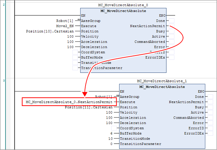Click empty BufferMode input box of upper block
217x150 pixels.
pos(75,57)
